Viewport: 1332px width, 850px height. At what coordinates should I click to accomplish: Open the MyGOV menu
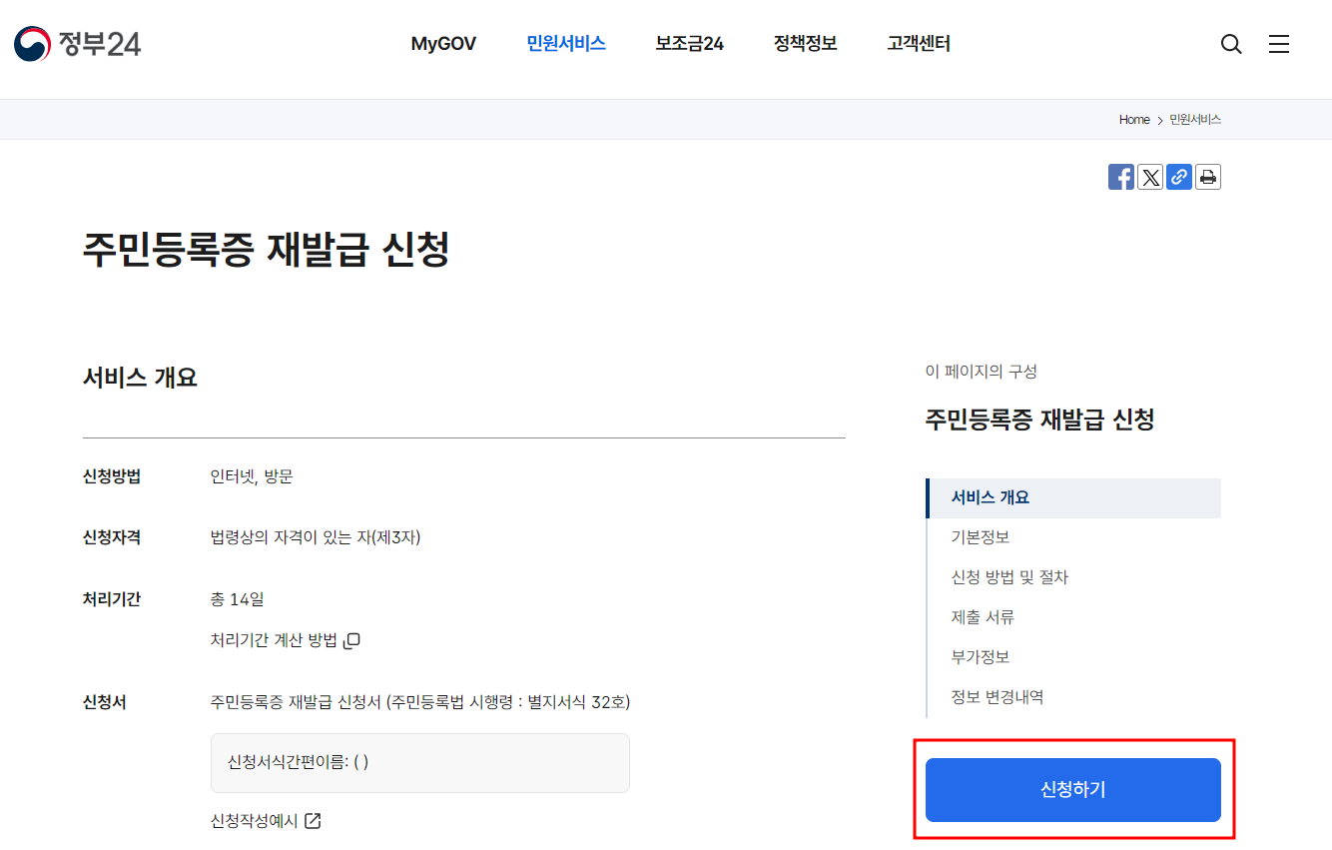[x=443, y=43]
